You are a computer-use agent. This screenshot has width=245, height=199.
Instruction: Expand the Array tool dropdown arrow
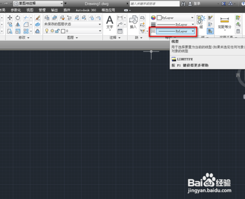(31, 31)
